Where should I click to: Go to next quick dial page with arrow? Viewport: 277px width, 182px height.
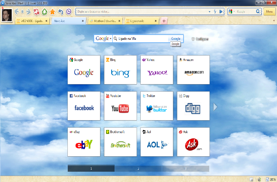[x=215, y=107]
